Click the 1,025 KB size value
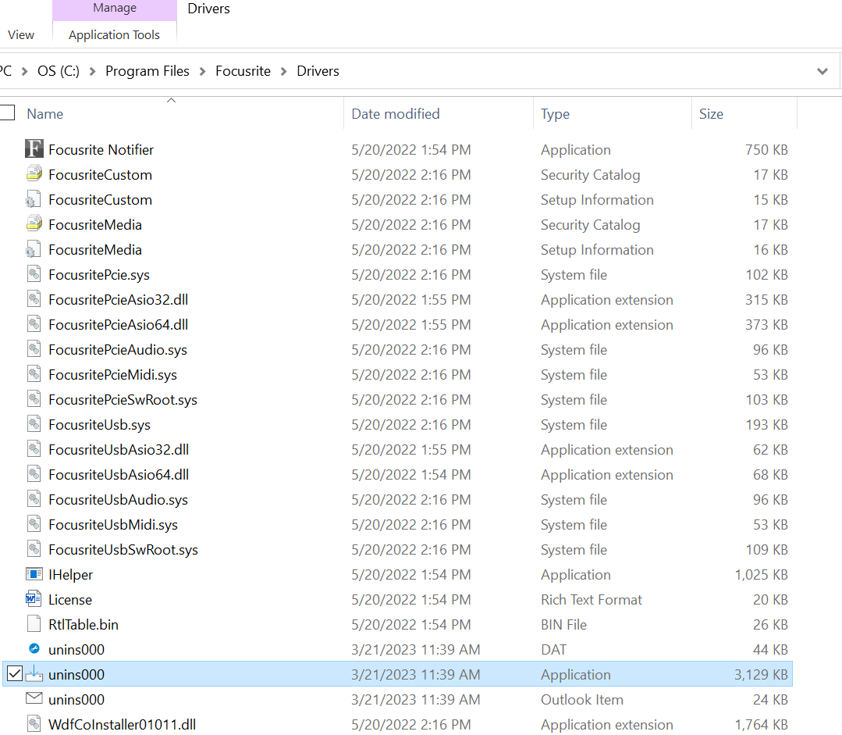Viewport: 842px width, 735px height. (x=761, y=575)
